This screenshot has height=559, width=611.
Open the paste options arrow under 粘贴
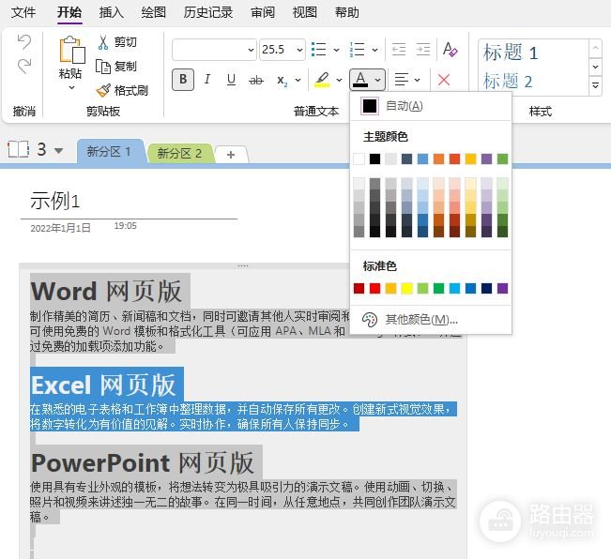coord(71,87)
